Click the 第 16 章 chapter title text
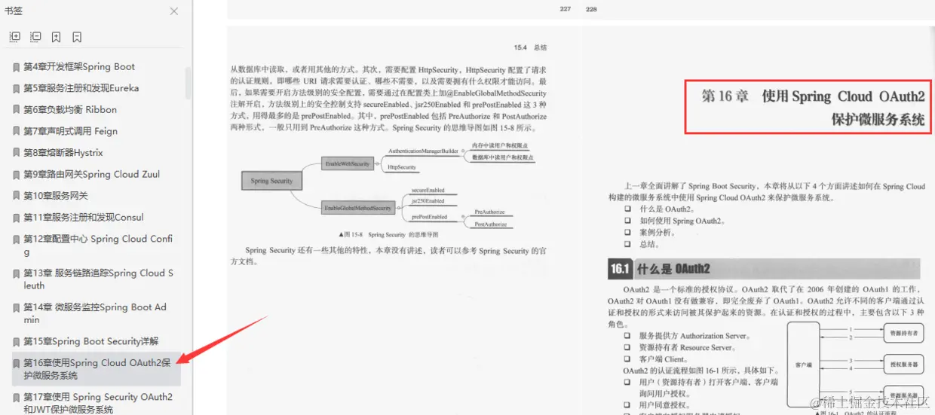 coord(813,108)
